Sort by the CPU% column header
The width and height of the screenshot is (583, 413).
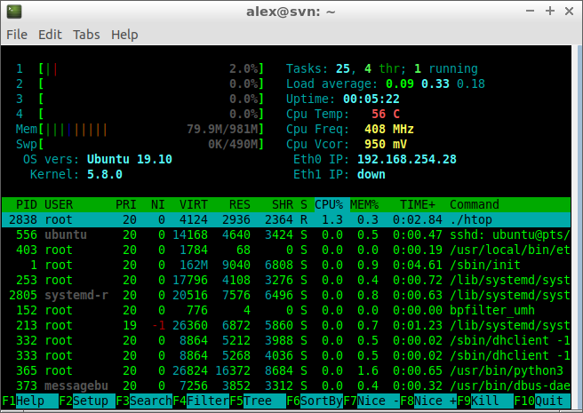pos(329,204)
